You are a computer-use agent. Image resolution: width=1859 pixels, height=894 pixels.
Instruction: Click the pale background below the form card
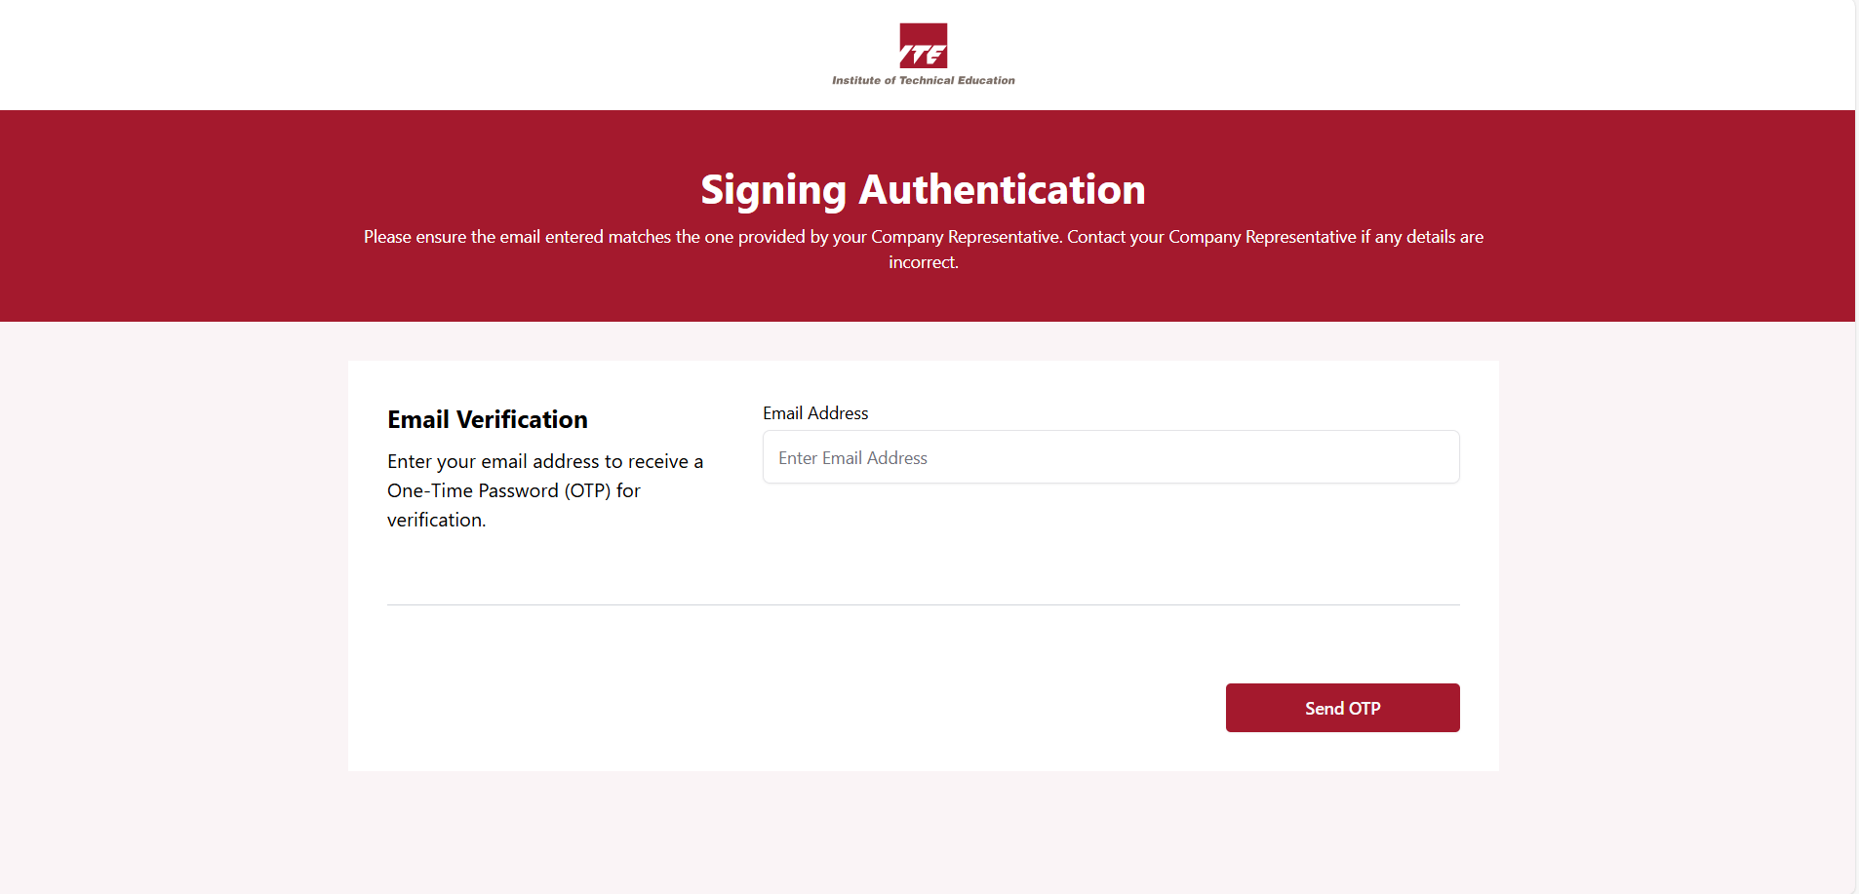tap(923, 834)
